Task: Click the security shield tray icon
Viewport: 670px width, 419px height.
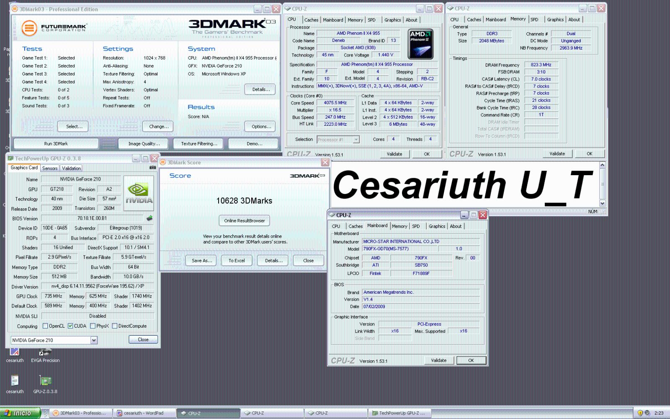Action: pos(640,413)
